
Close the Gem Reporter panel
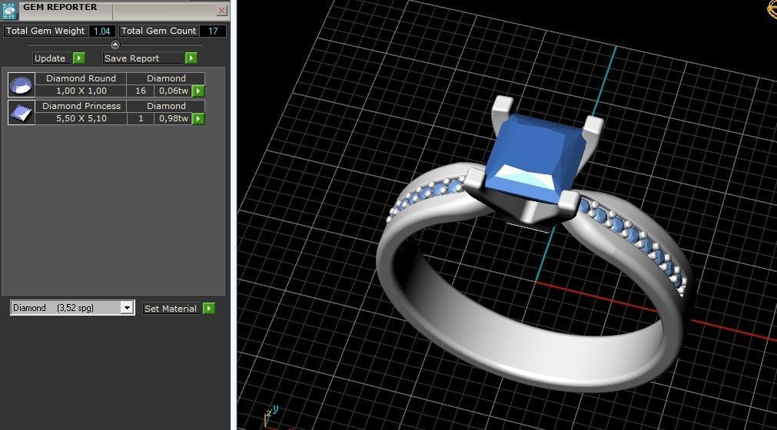221,10
